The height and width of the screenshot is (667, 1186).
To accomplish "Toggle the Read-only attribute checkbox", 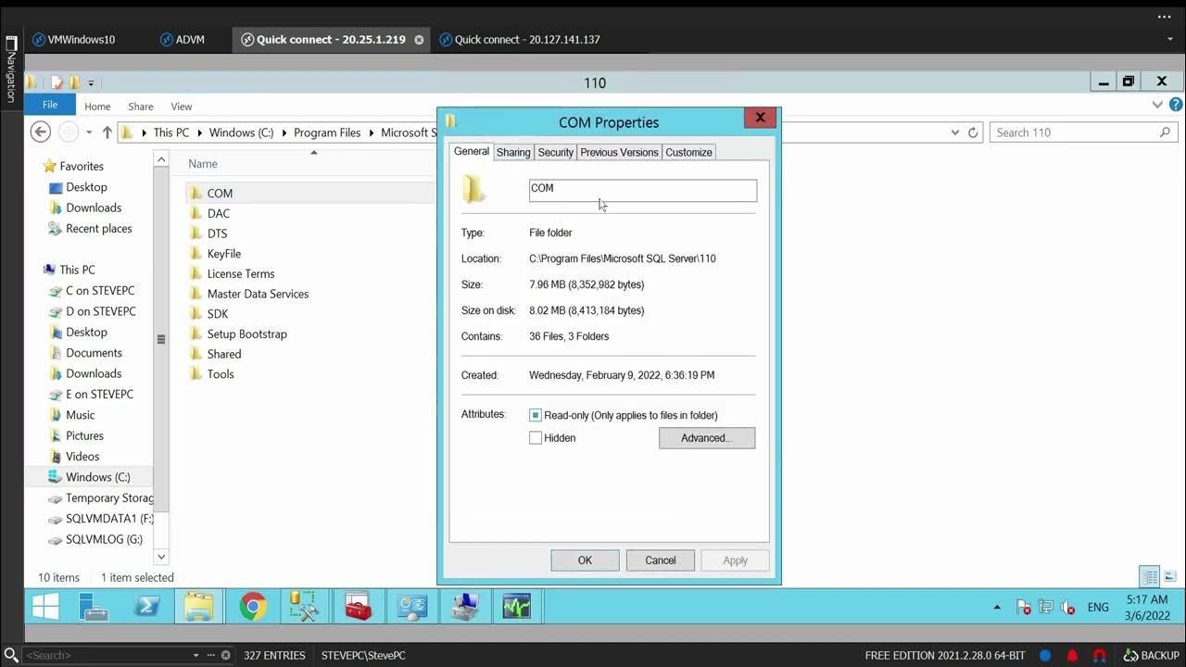I will point(536,415).
